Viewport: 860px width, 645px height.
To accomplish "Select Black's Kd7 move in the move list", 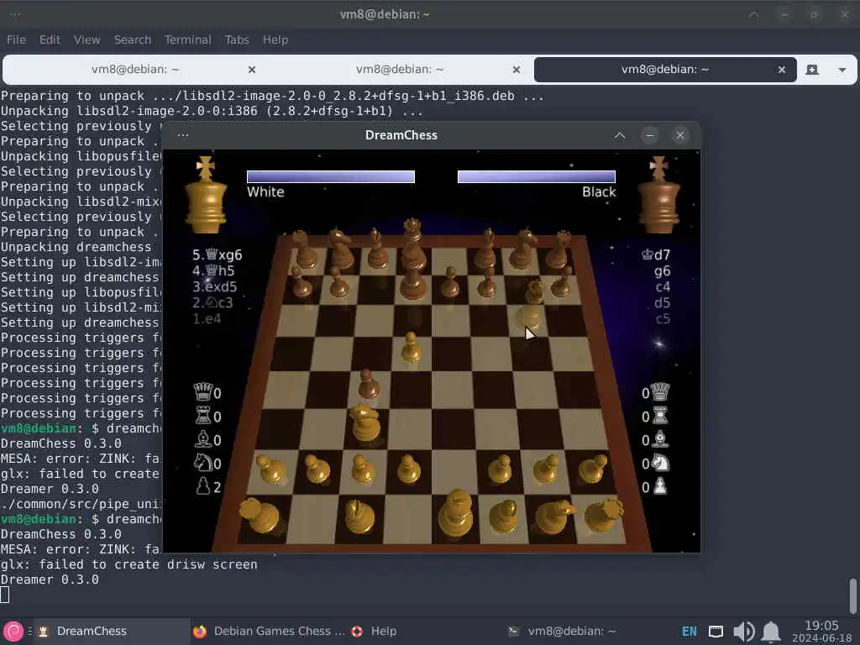I will (656, 254).
